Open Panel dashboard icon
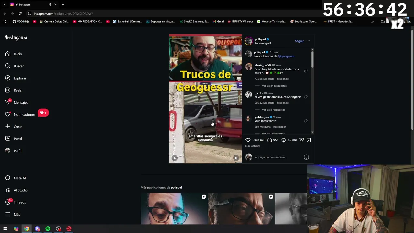414x233 pixels. (8, 139)
